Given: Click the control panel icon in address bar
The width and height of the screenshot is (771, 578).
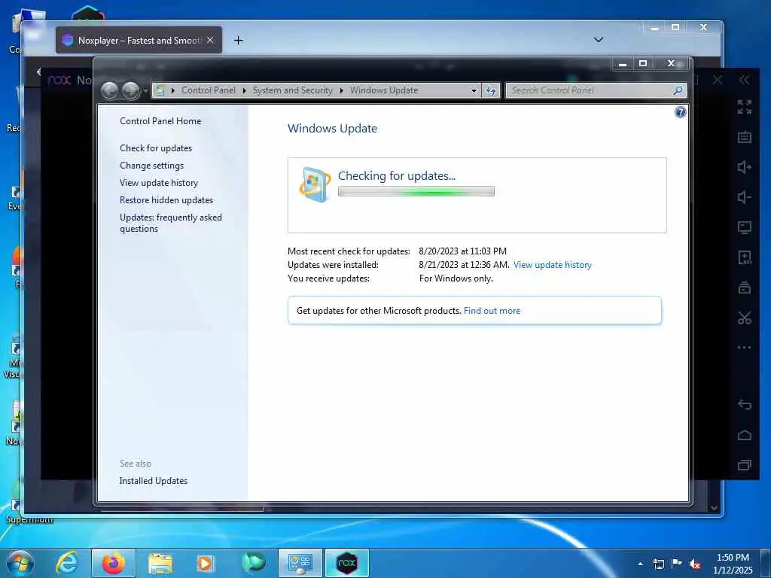Looking at the screenshot, I should [160, 90].
